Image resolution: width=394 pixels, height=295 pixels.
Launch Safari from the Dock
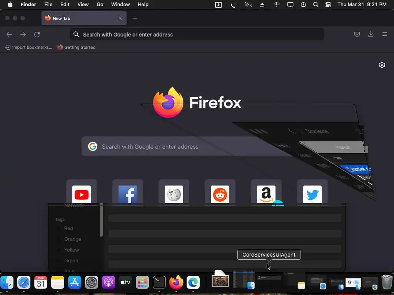tap(24, 282)
